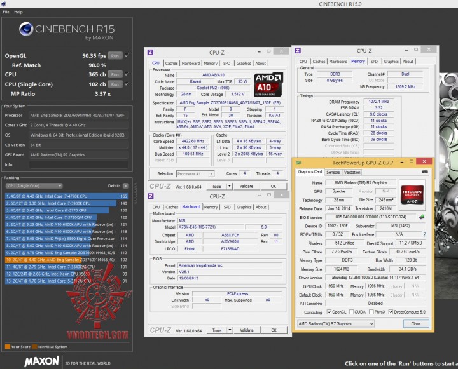Run the CPU benchmark
The image size is (458, 369).
115,74
